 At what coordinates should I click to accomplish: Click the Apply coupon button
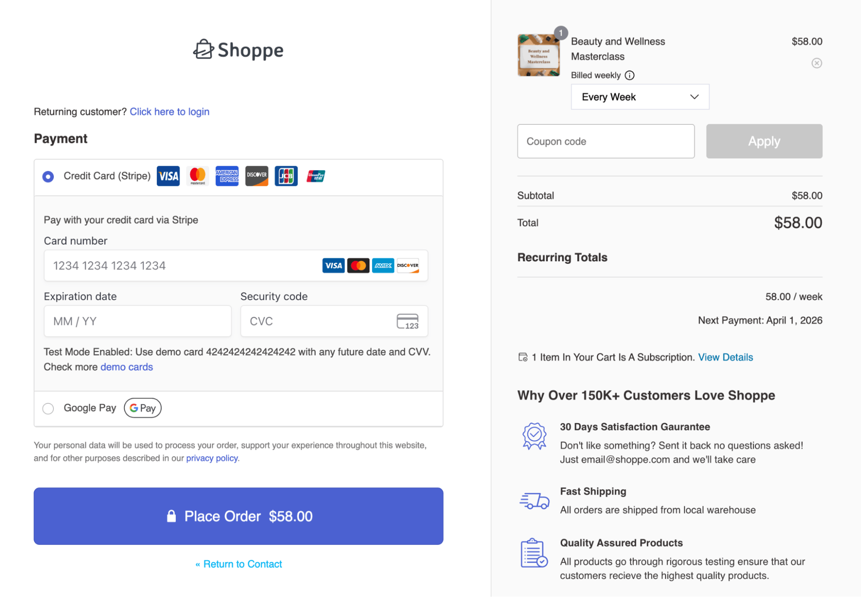(x=764, y=141)
